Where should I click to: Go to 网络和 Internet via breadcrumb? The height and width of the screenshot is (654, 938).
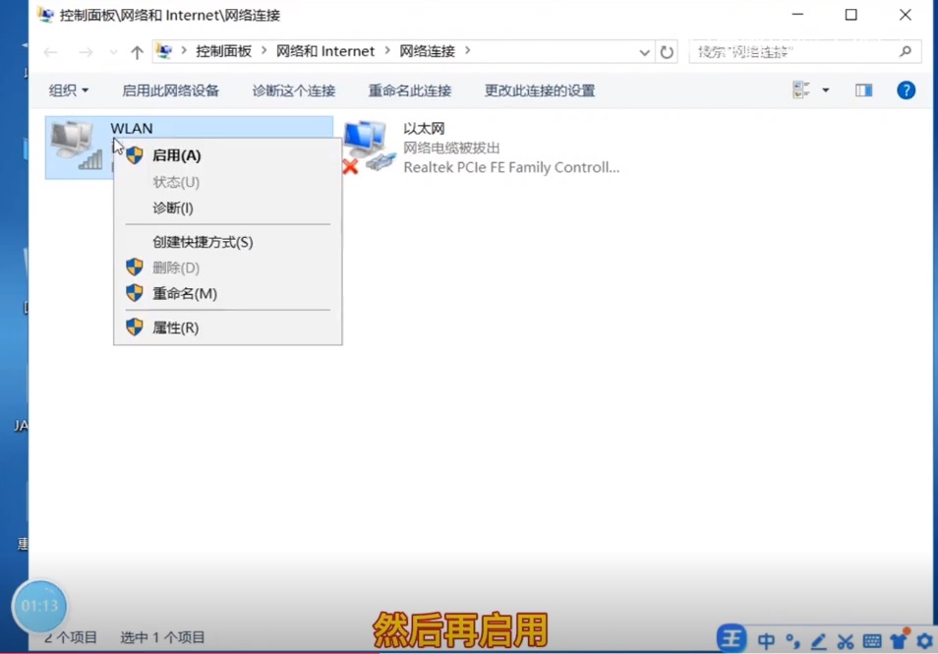tap(324, 50)
